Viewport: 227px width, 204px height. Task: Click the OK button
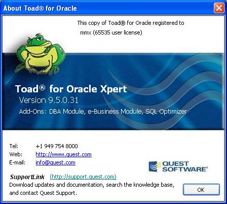(201, 190)
